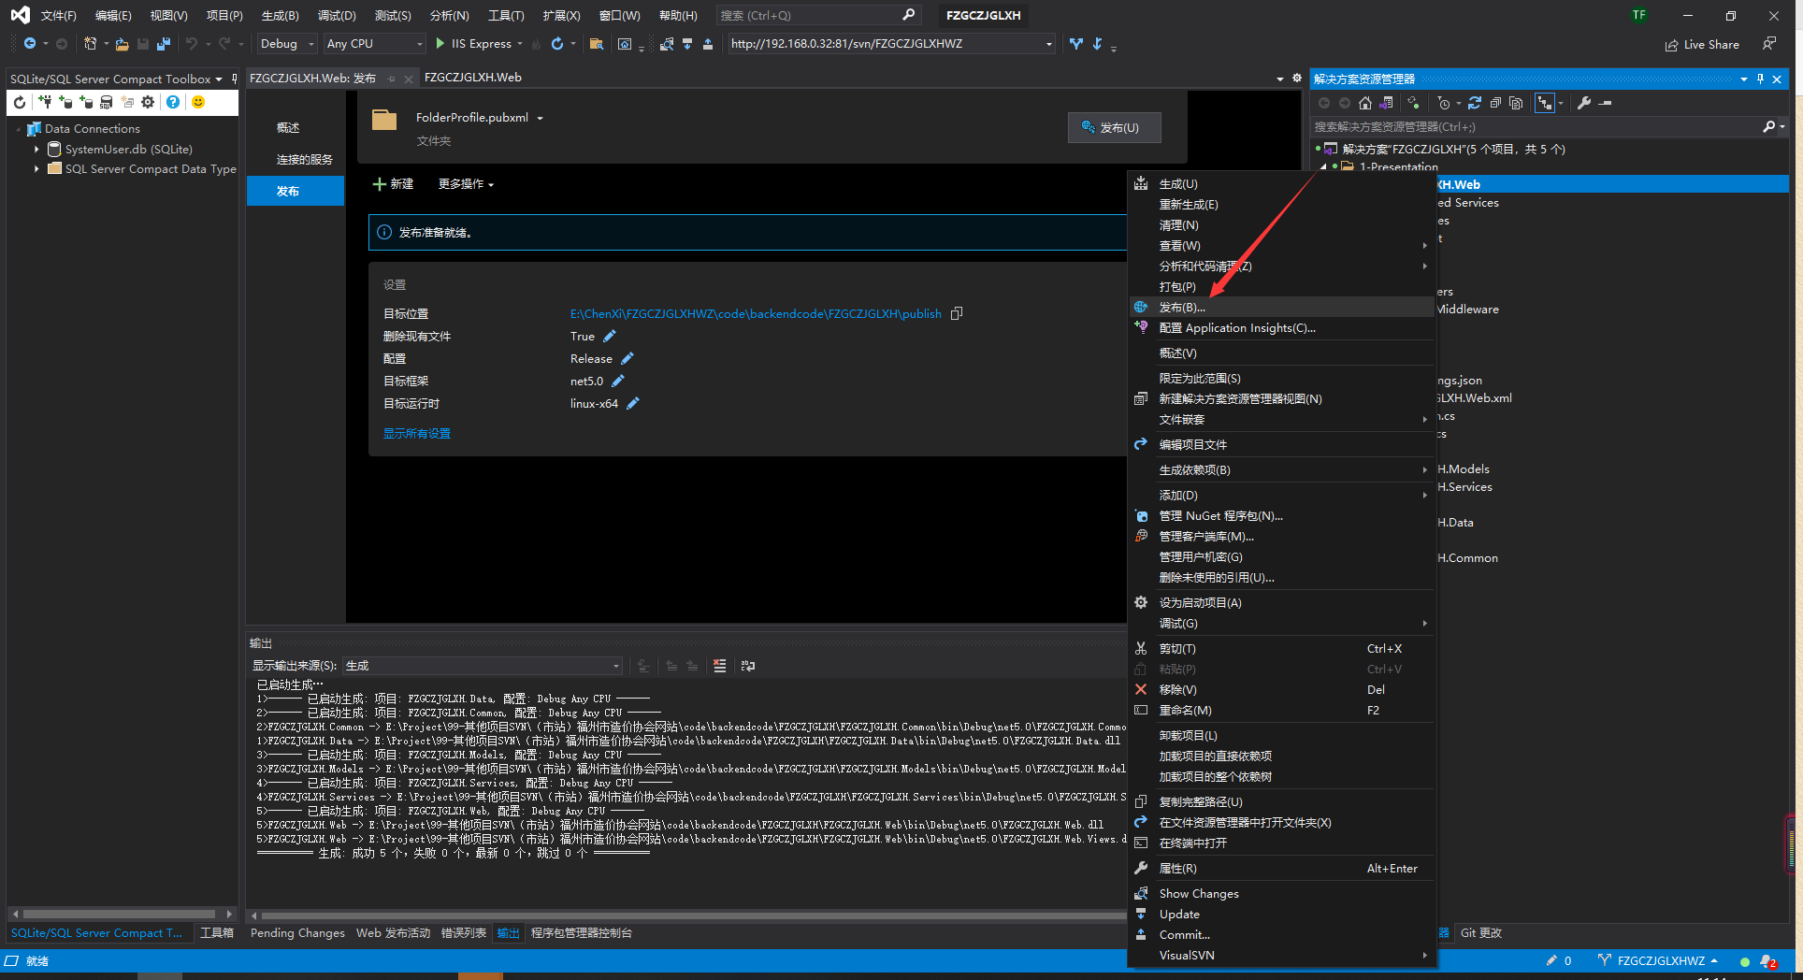Edit the Release configuration pencil icon
Viewport: 1803px width, 980px height.
627,358
